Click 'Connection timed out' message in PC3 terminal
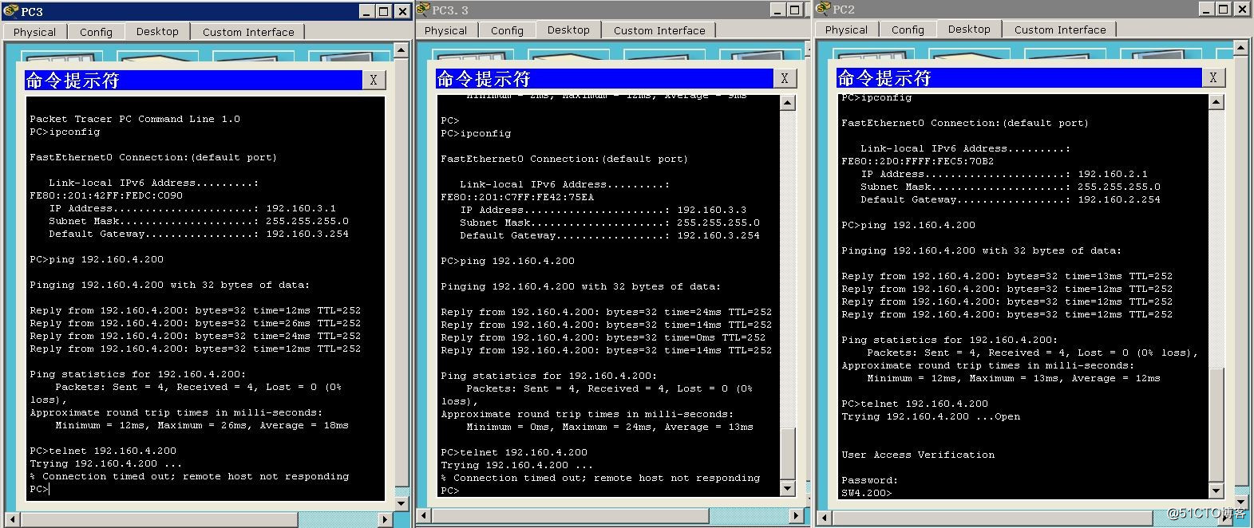 pyautogui.click(x=189, y=476)
